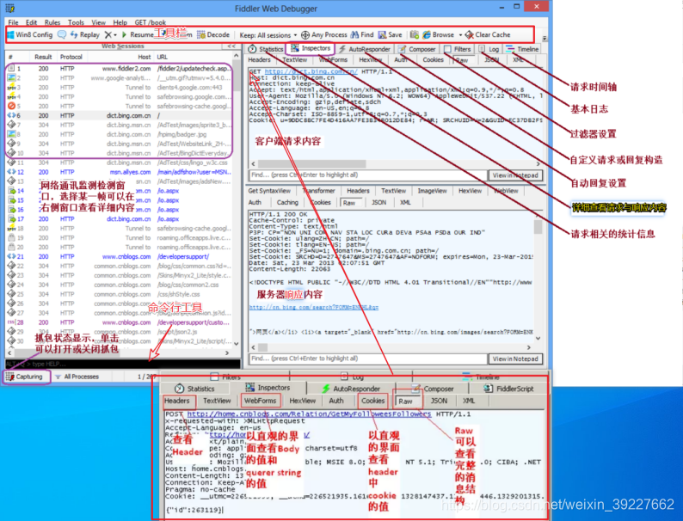Open the Composer tab in the top tab row

(x=417, y=49)
